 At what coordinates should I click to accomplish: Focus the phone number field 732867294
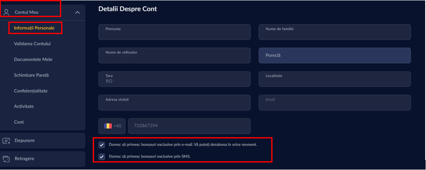[x=189, y=126]
